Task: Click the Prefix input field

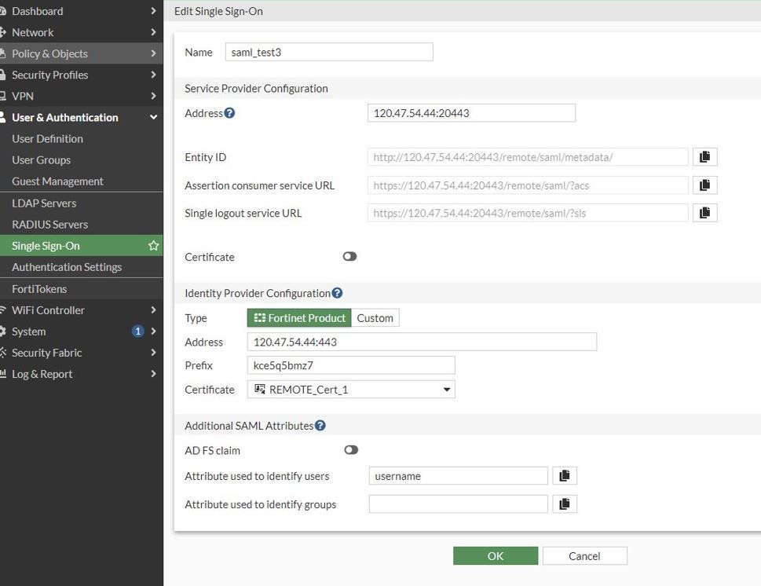Action: (x=351, y=365)
